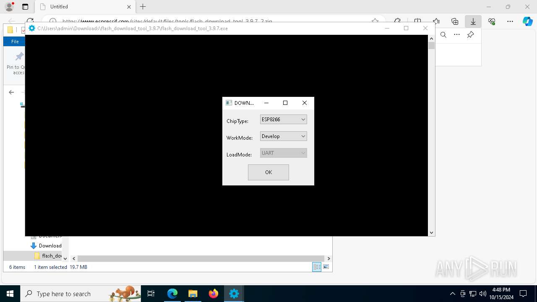
Task: Open File Explorer from taskbar
Action: [x=193, y=294]
